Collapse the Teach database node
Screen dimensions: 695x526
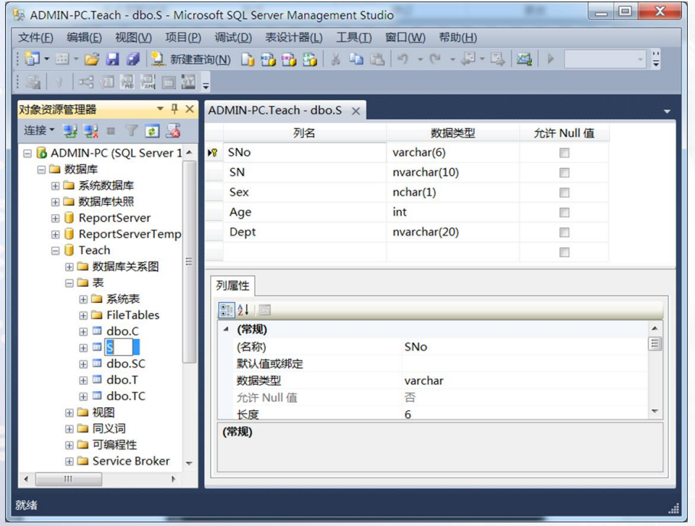(x=56, y=251)
